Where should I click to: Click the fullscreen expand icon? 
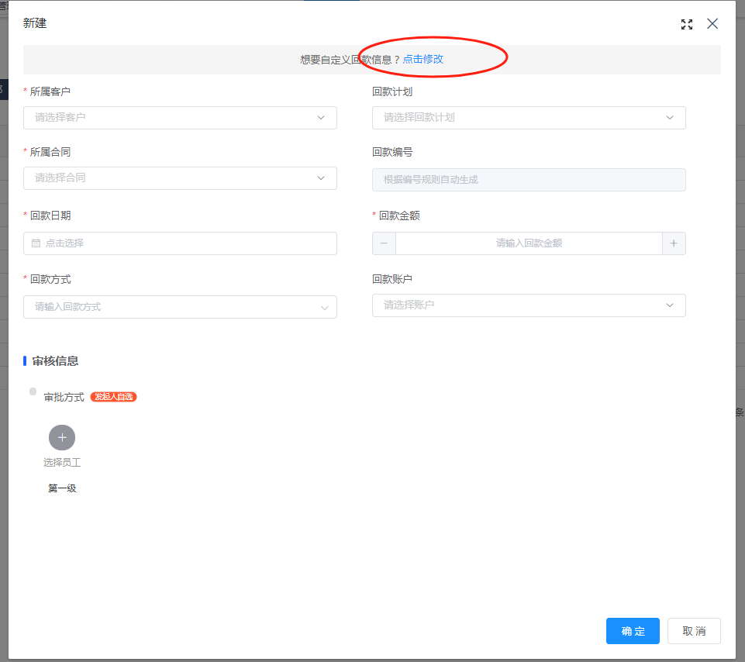686,24
